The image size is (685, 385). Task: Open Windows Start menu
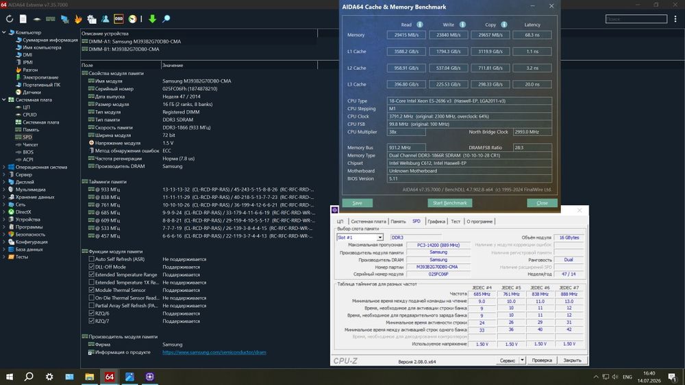[9, 377]
